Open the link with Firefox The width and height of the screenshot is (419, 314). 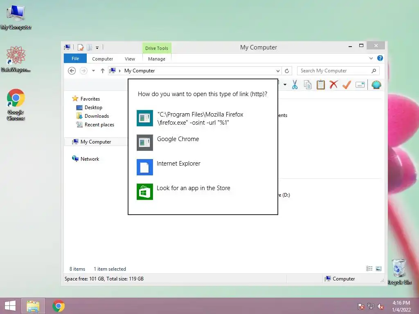click(x=203, y=118)
